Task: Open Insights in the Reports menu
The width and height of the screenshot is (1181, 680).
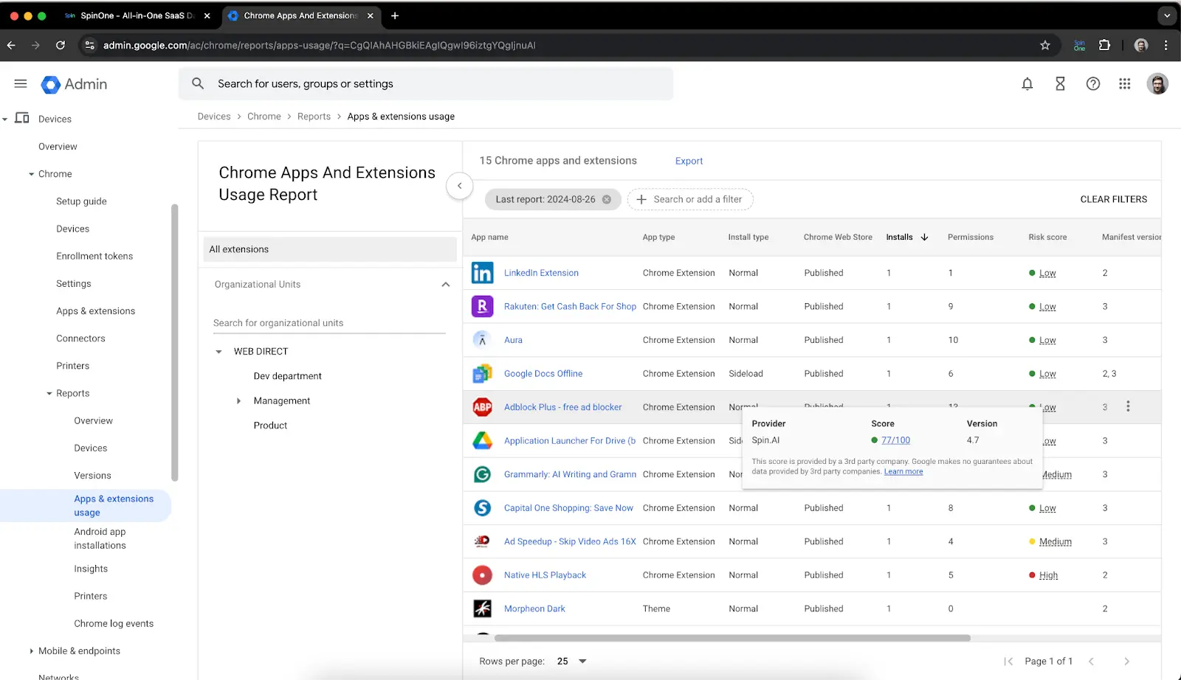Action: [91, 569]
